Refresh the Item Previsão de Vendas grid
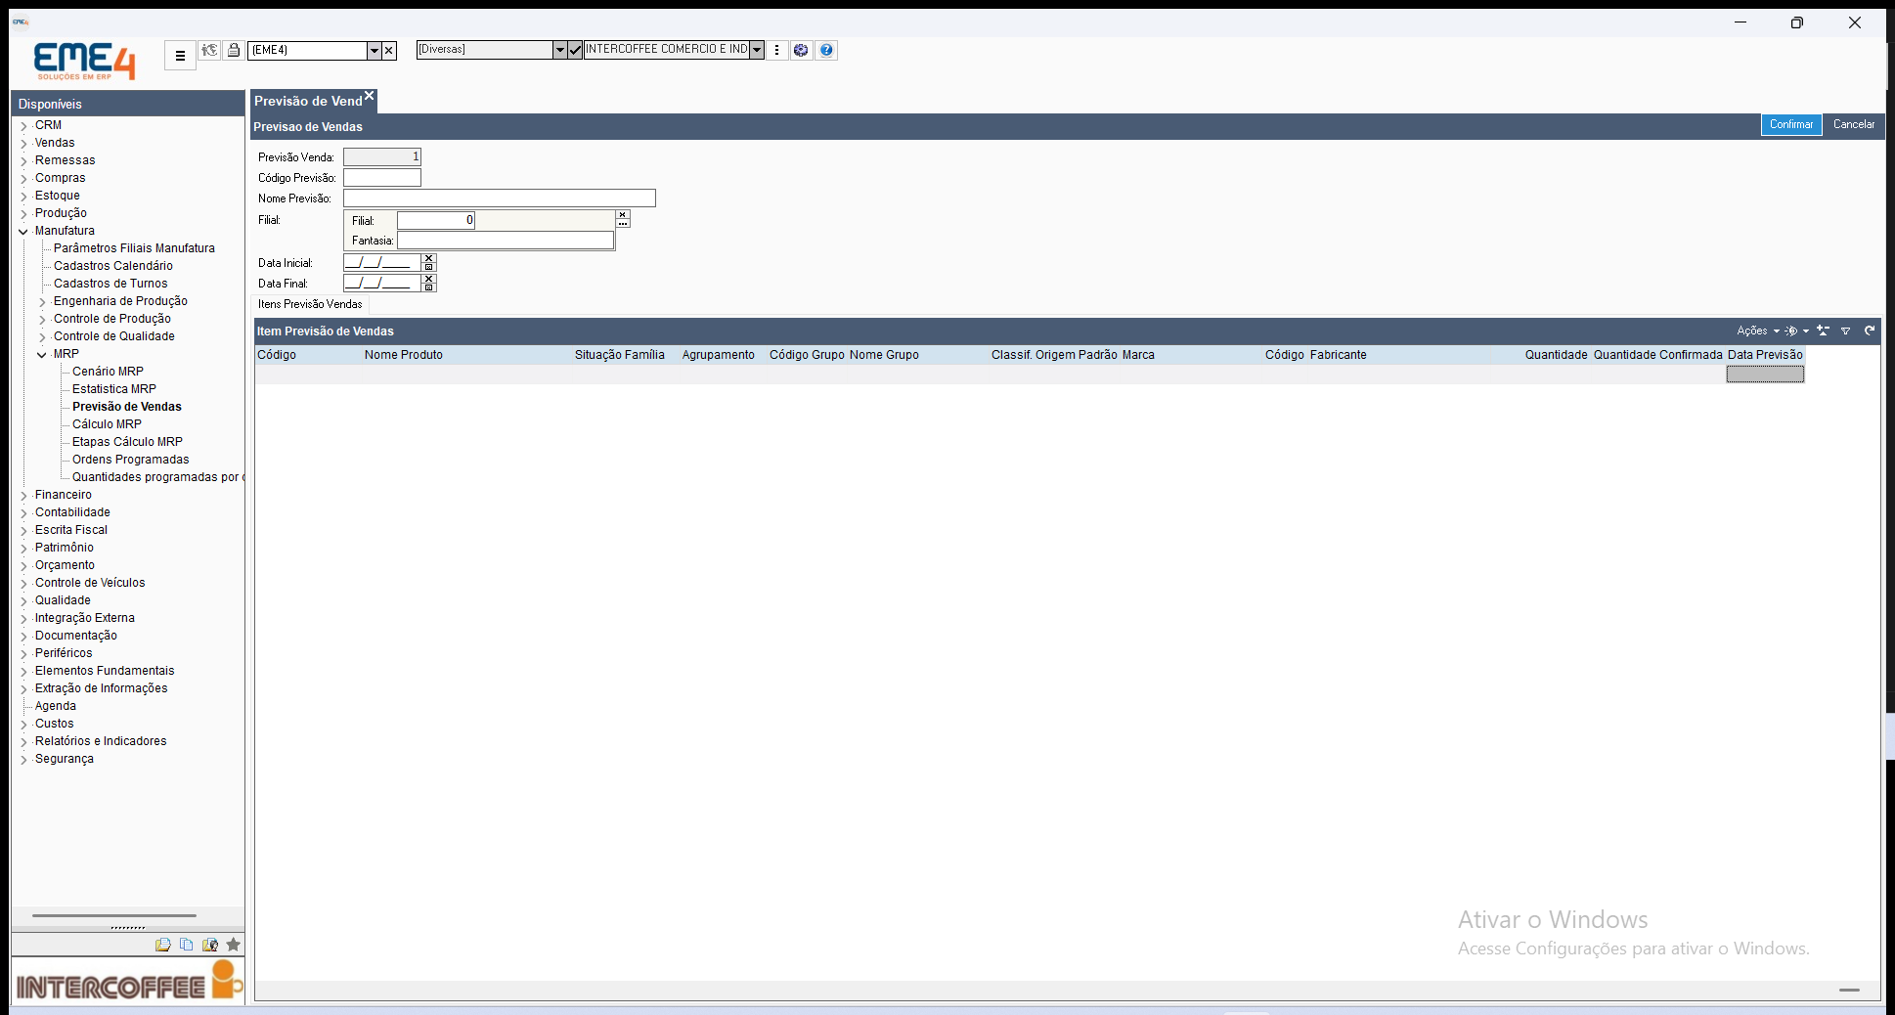 [x=1870, y=331]
